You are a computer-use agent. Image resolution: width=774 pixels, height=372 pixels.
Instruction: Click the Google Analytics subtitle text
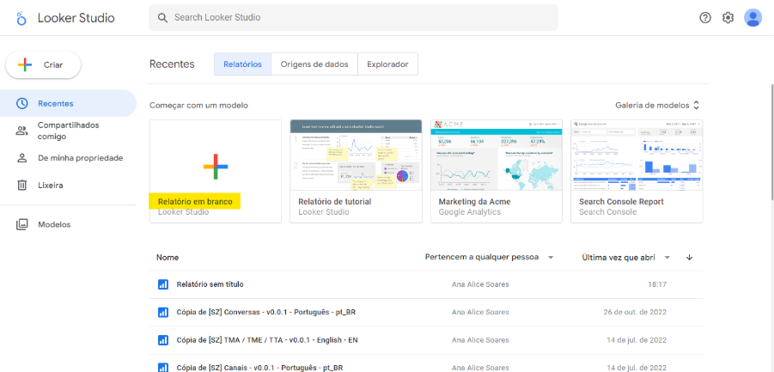tap(469, 212)
